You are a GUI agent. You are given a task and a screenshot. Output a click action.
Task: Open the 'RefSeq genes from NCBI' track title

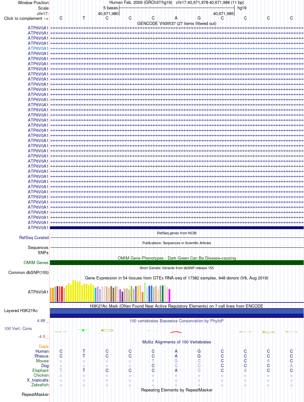point(177,233)
